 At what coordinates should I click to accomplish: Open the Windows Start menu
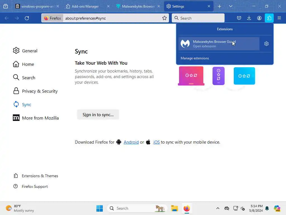100,208
